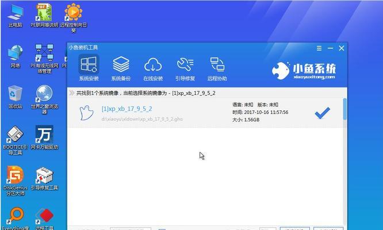Open the PE联网等说明 PDF shortcut

click(x=44, y=16)
